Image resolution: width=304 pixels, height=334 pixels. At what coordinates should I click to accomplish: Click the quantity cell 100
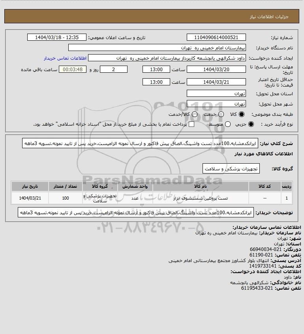[65, 198]
